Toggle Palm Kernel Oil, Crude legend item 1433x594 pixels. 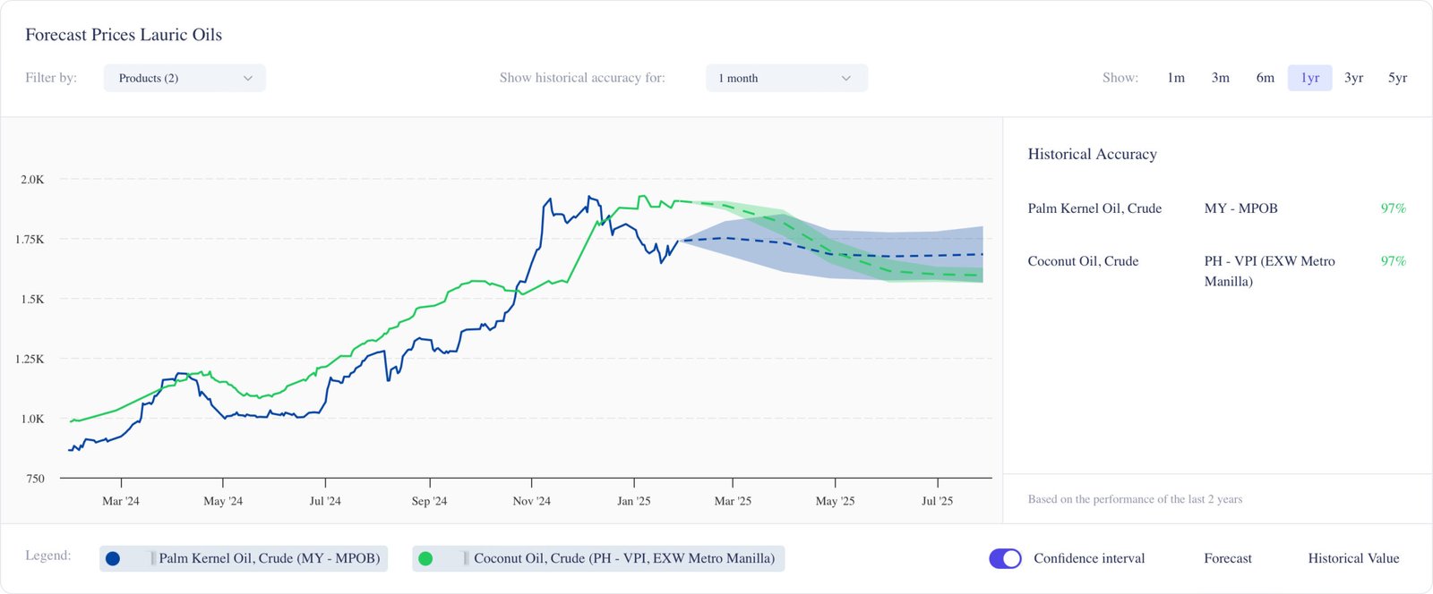point(269,558)
